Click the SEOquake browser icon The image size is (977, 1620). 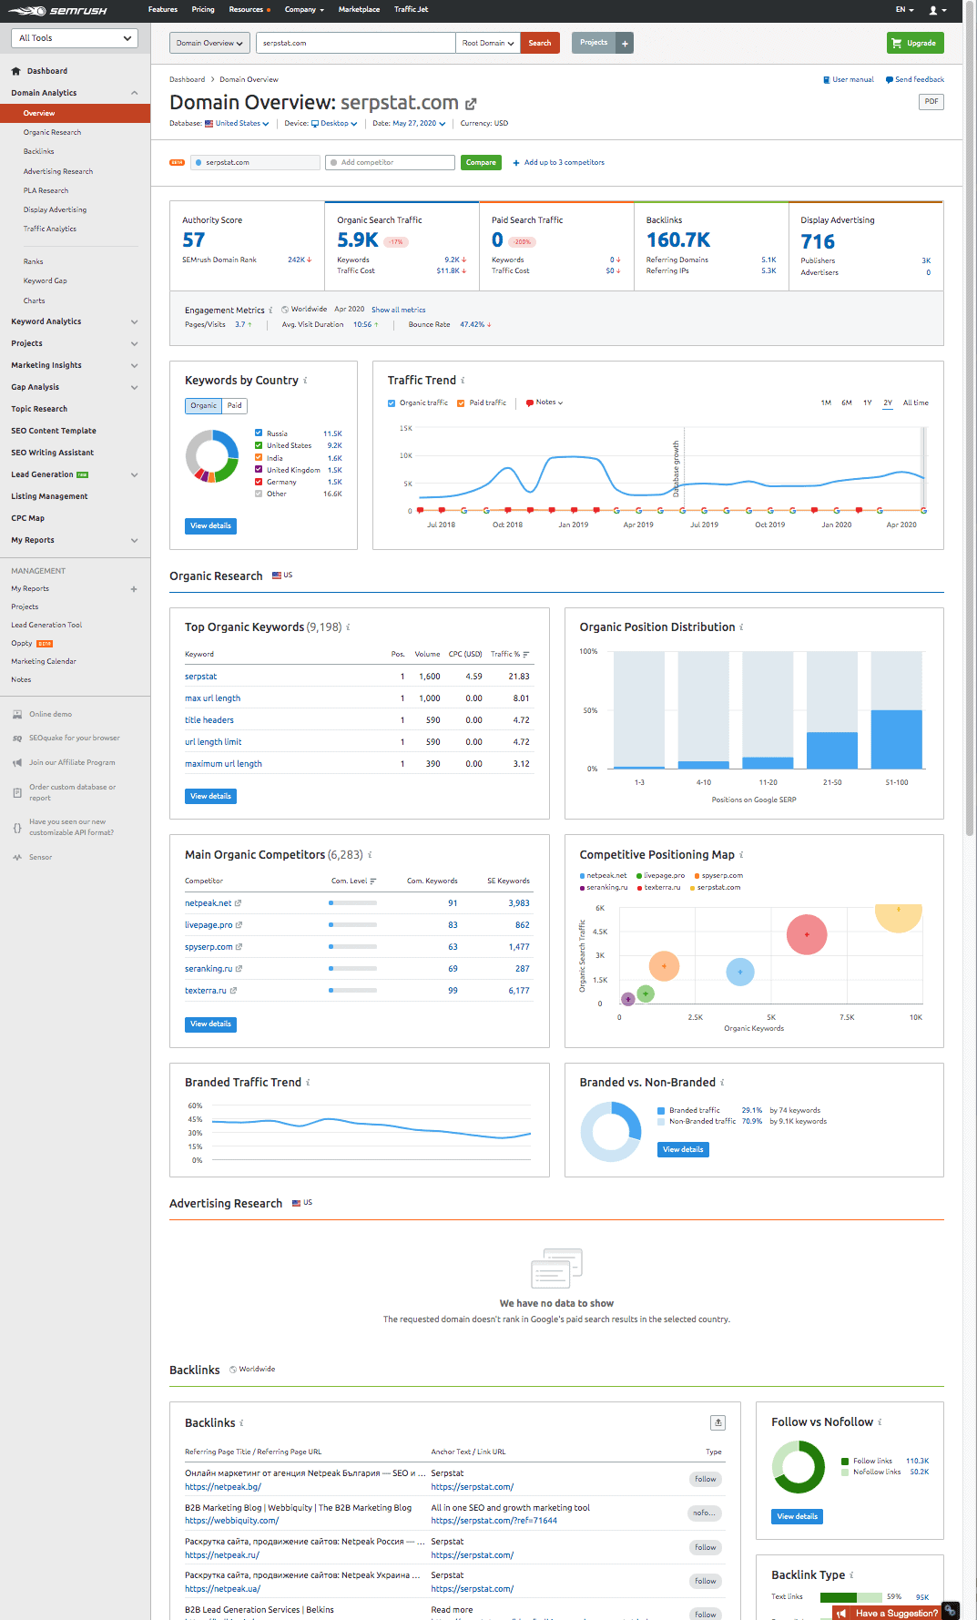[17, 739]
